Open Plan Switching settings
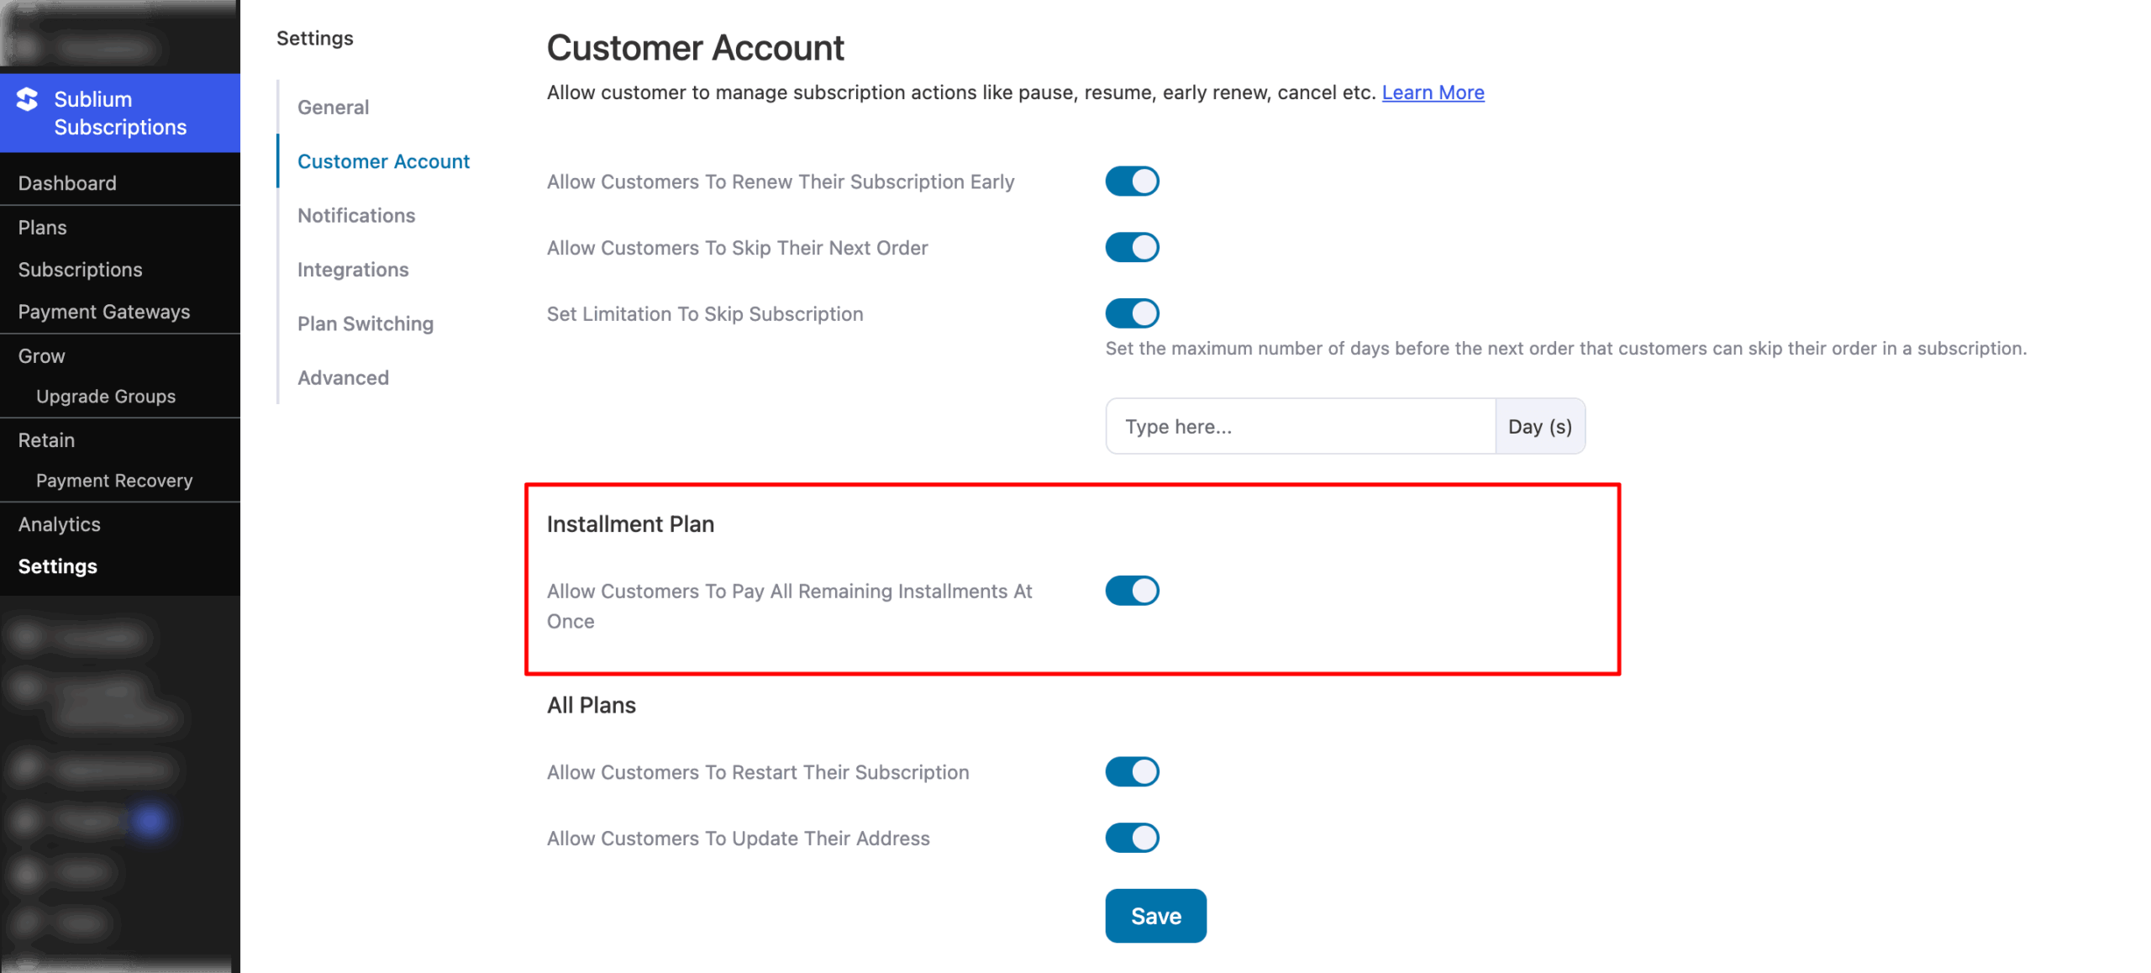 (365, 323)
